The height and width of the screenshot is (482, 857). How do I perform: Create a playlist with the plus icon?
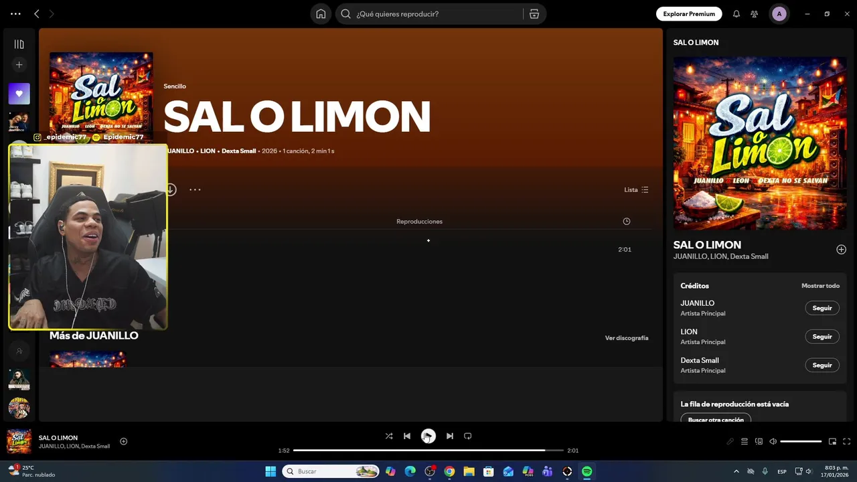(19, 65)
